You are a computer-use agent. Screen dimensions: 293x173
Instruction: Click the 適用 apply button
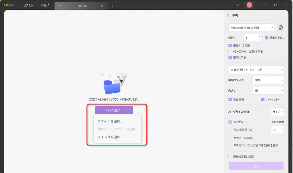pos(256,166)
